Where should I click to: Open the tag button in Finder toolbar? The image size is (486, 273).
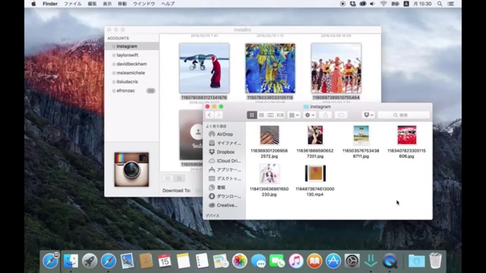(x=342, y=115)
